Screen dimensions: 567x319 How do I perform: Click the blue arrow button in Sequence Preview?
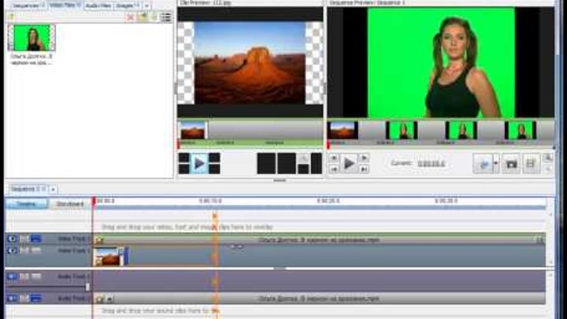click(x=484, y=164)
